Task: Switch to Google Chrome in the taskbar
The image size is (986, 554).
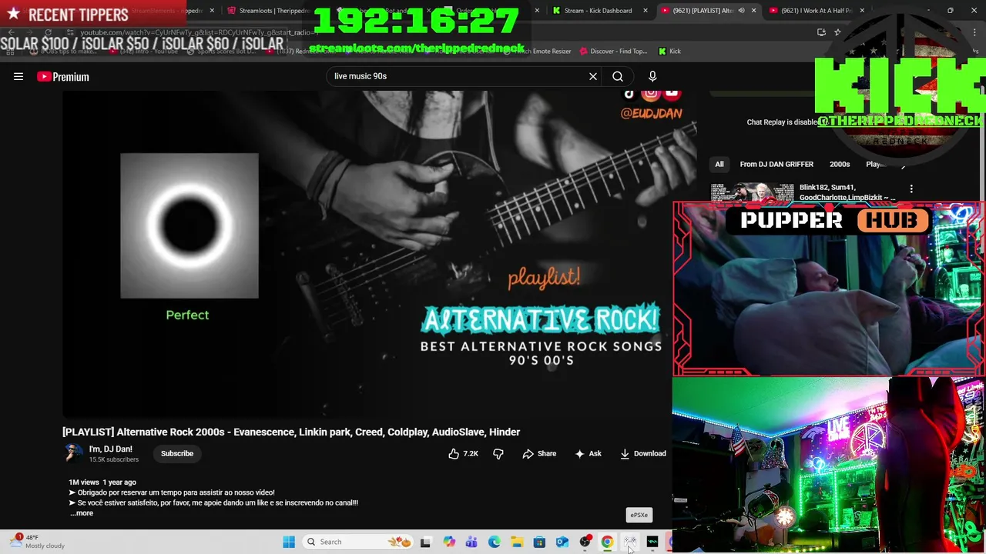Action: pyautogui.click(x=608, y=542)
